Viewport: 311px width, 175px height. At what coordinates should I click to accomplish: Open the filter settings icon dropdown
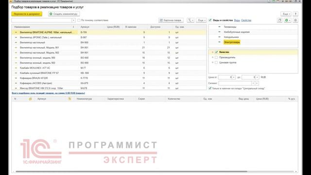[x=190, y=20]
